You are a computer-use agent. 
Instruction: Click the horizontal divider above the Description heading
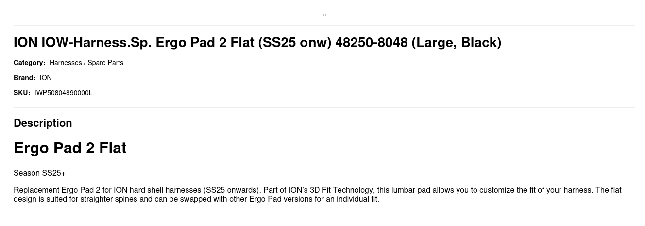[324, 108]
